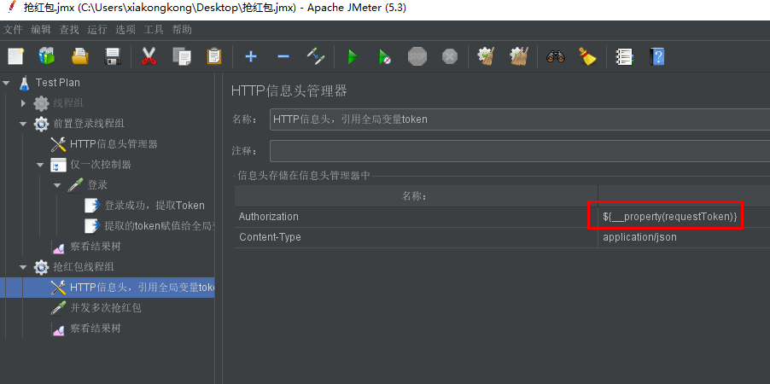770x384 pixels.
Task: Select highlighted HTTP信息头，引用全局变量 tree item
Action: click(143, 288)
